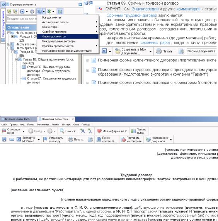Click Печать button in forms list toolbar
The width and height of the screenshot is (218, 221).
(x=165, y=51)
